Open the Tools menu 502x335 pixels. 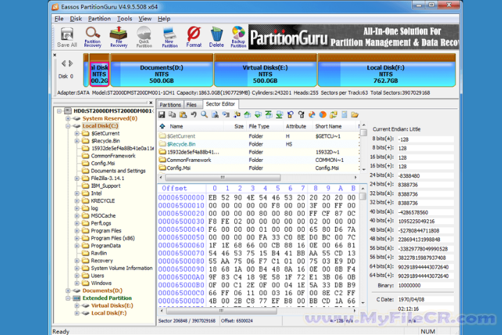point(125,19)
